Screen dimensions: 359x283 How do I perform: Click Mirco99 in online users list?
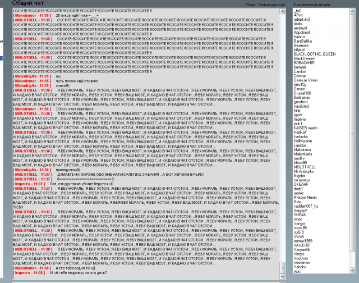300,163
